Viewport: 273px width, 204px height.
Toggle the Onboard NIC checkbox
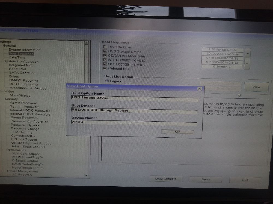pyautogui.click(x=105, y=69)
